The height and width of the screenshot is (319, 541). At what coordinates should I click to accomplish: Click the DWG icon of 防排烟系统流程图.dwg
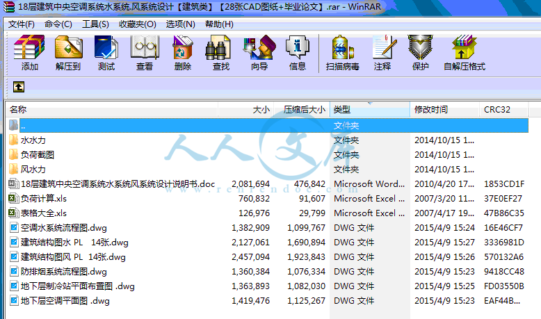click(14, 272)
